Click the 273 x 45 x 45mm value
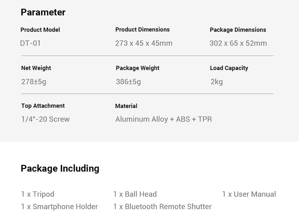Viewport: 299px width, 223px height. point(144,43)
